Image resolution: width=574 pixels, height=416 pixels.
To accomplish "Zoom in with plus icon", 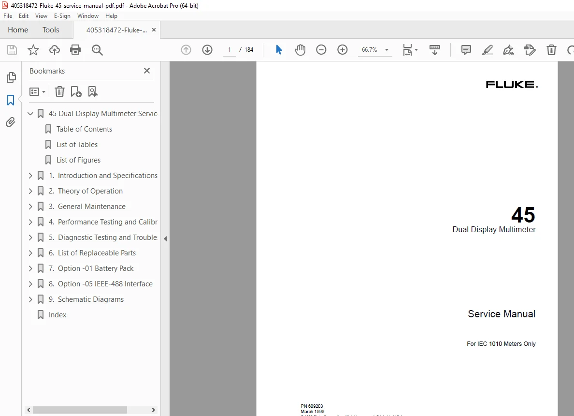I will click(x=342, y=50).
